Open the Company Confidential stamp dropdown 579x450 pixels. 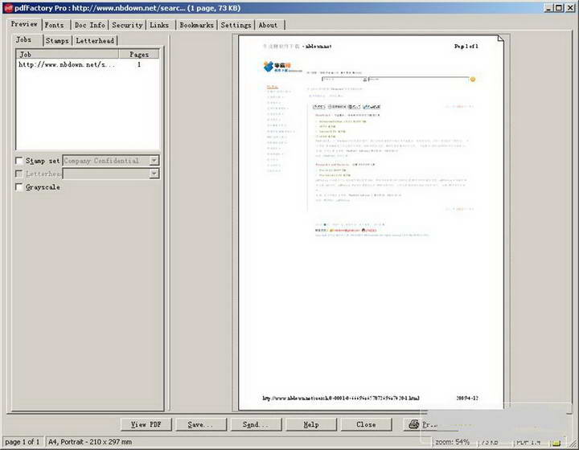(154, 161)
